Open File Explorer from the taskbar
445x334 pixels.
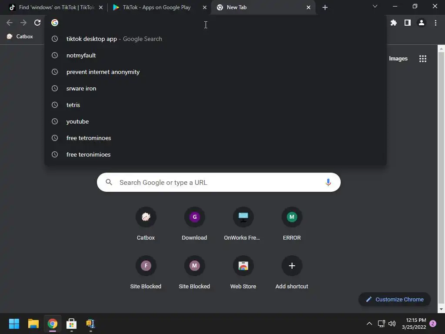(x=33, y=324)
